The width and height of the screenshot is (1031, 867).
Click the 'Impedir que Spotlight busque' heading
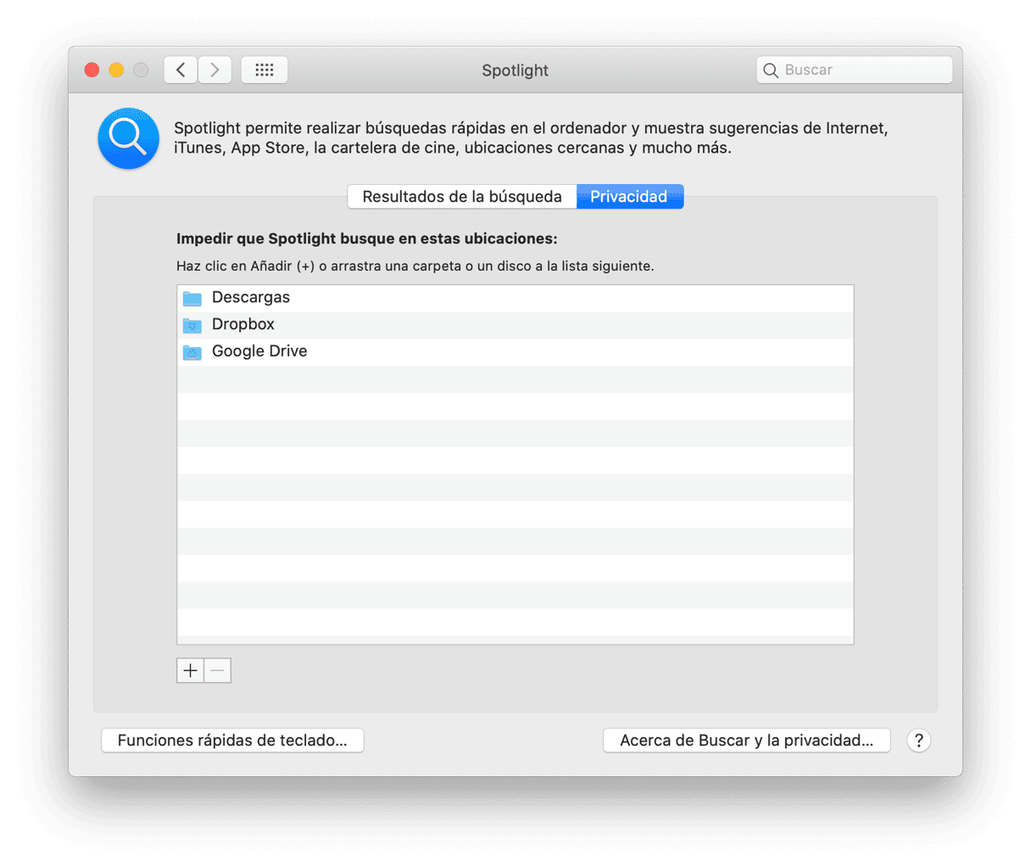366,238
